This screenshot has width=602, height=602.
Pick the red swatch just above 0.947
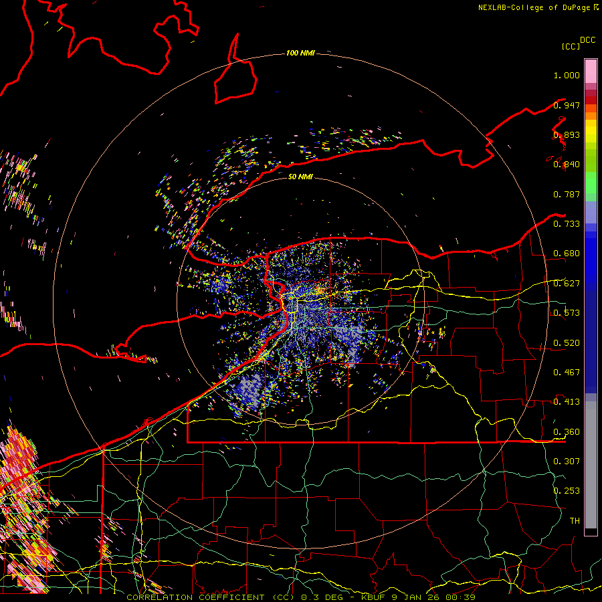click(x=591, y=100)
